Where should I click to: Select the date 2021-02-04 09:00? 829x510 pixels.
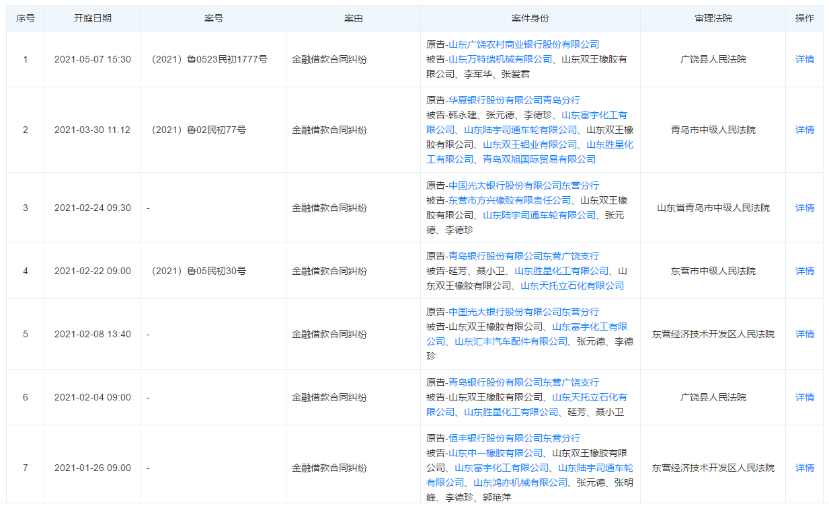[93, 397]
